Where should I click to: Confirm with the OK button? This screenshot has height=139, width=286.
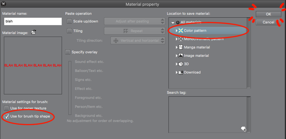coord(268,14)
